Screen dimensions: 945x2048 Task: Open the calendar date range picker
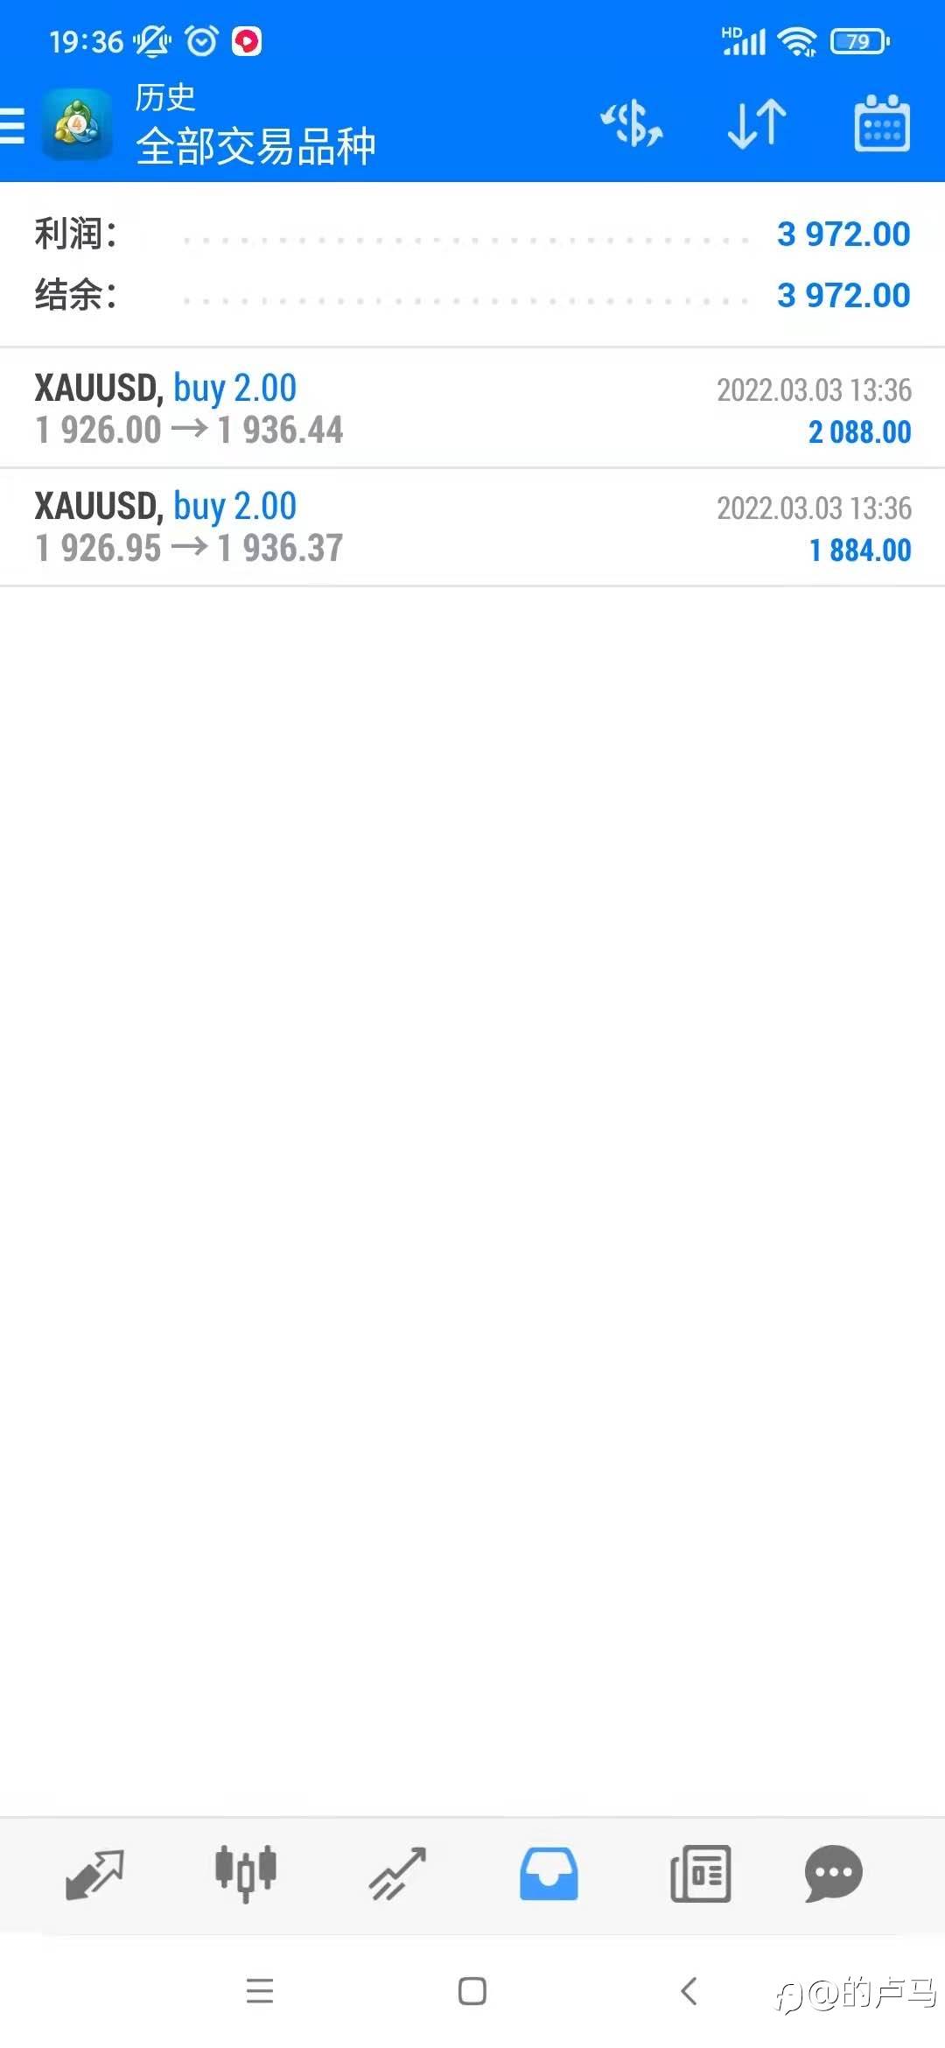coord(882,123)
